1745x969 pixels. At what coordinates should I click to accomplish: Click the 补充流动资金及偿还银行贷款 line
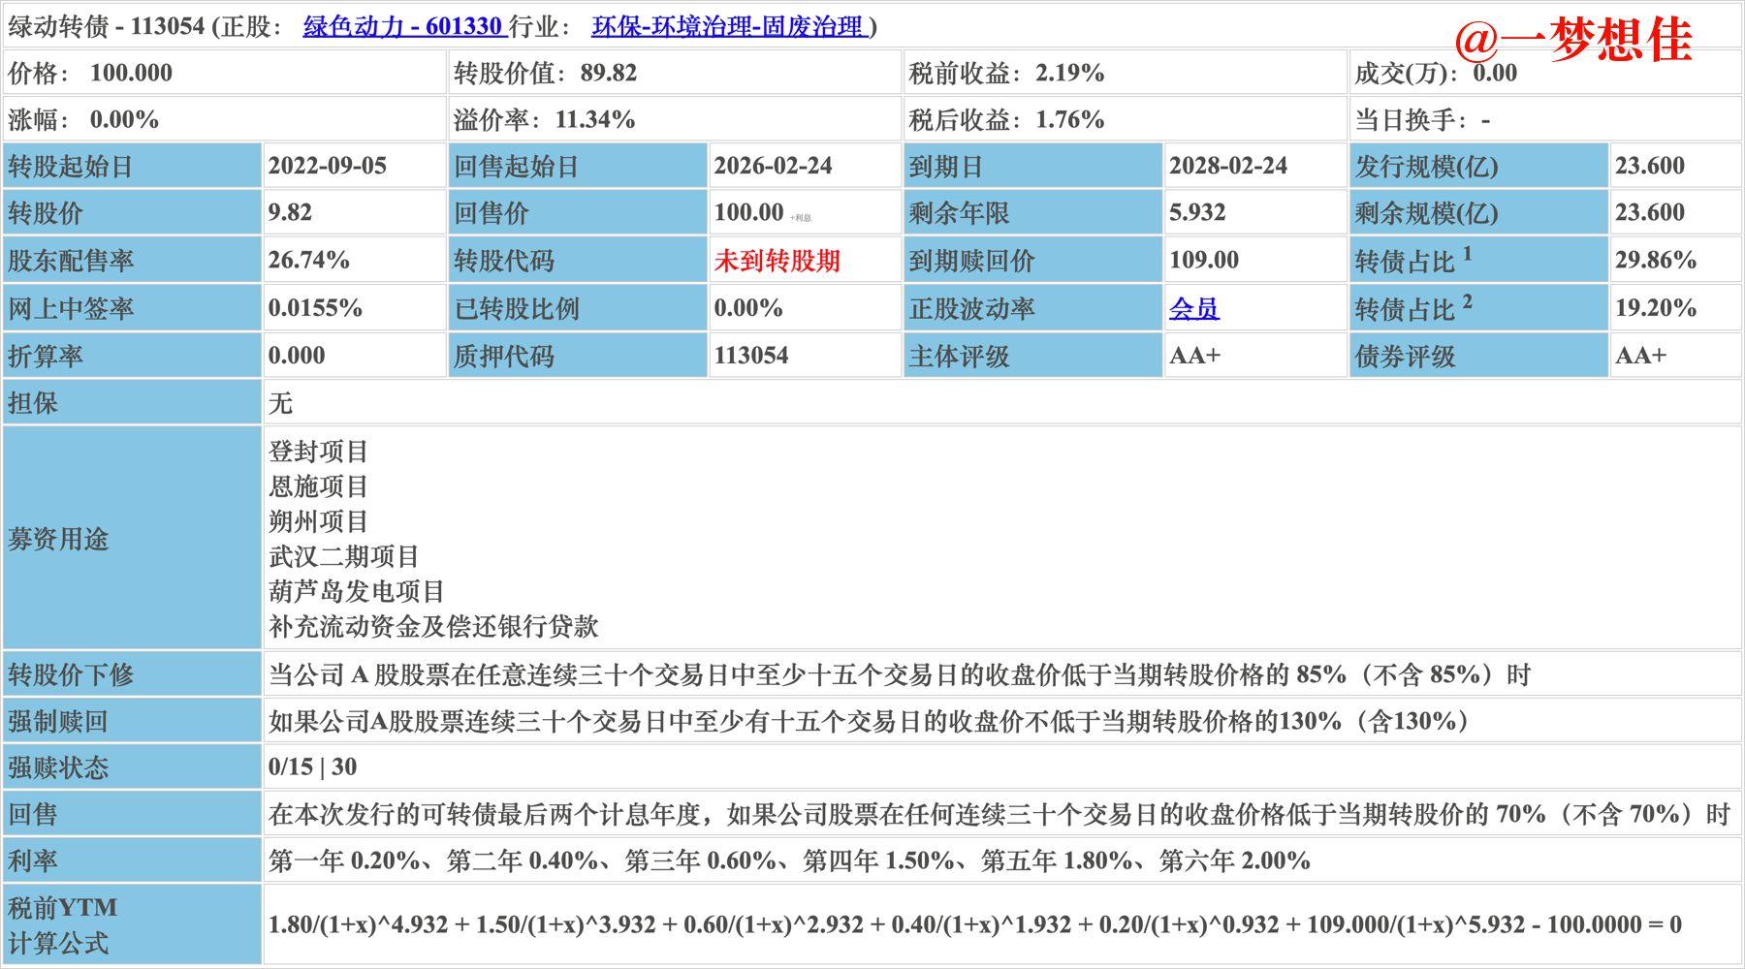432,626
